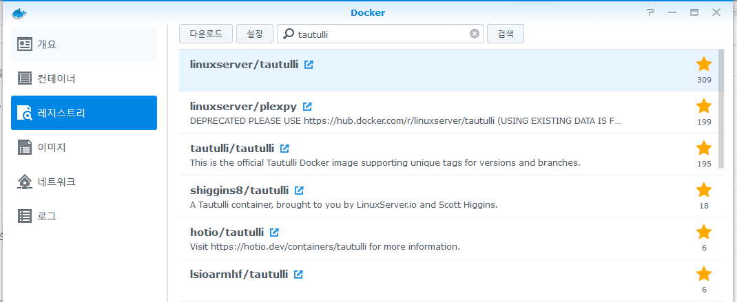Run search with 검색 button
This screenshot has height=302, width=737.
click(x=506, y=34)
